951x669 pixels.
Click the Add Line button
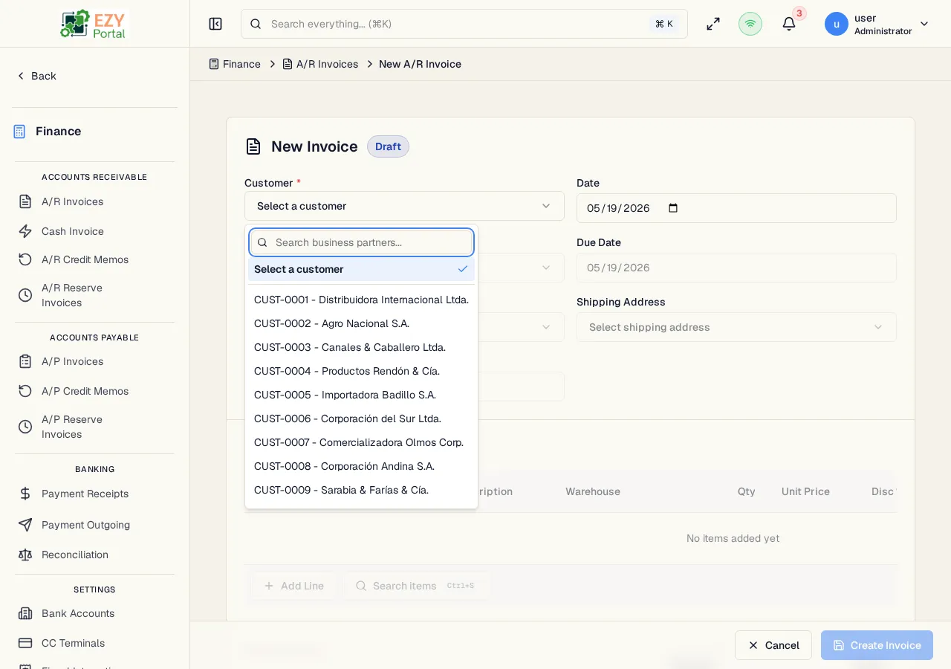(x=294, y=586)
